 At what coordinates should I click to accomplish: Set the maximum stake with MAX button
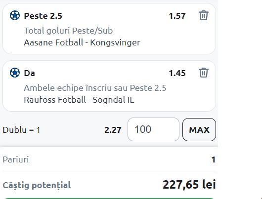[x=199, y=129]
